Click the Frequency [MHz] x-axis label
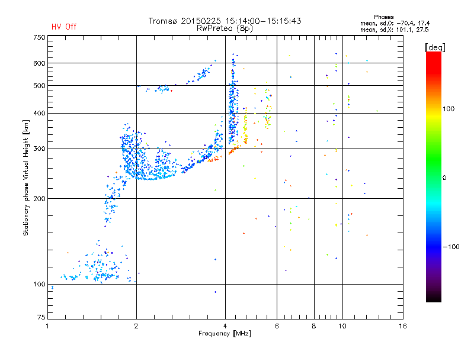The height and width of the screenshot is (355, 474). coord(225,334)
